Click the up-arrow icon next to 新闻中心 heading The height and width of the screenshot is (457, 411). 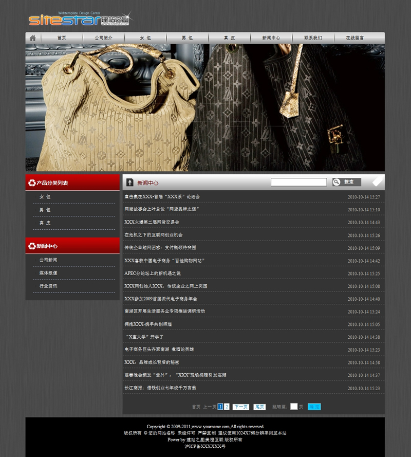pyautogui.click(x=129, y=182)
